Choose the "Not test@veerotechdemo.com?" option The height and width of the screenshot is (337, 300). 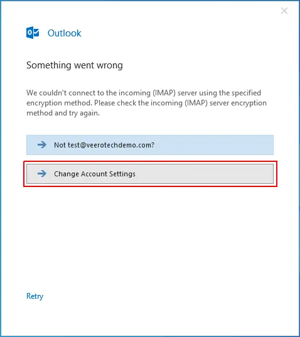[x=150, y=145]
